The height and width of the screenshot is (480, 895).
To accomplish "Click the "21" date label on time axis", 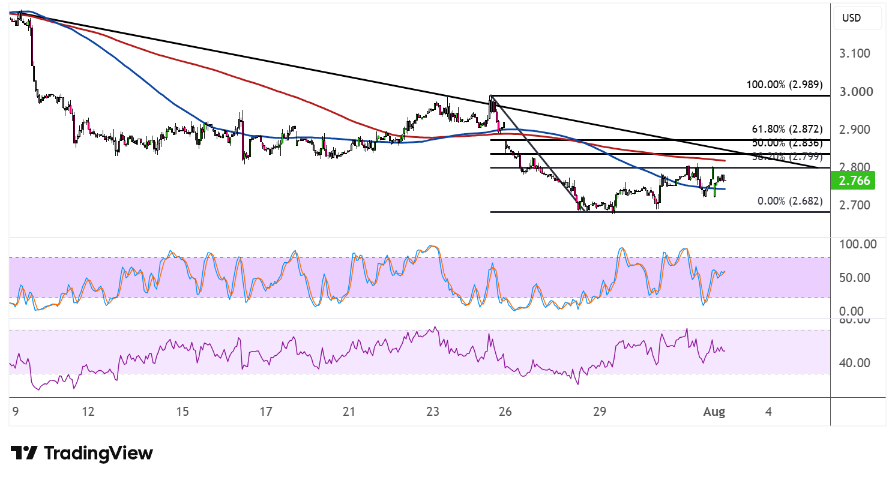I will click(349, 412).
